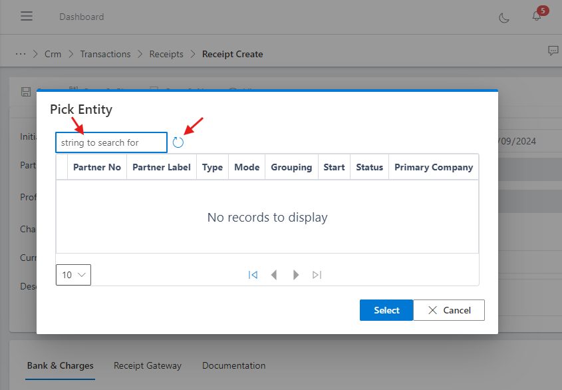This screenshot has height=390, width=562.
Task: Sort the grid by Partner No column
Action: point(96,167)
